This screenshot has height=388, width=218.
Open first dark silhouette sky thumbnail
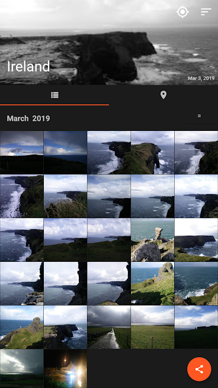click(x=21, y=152)
